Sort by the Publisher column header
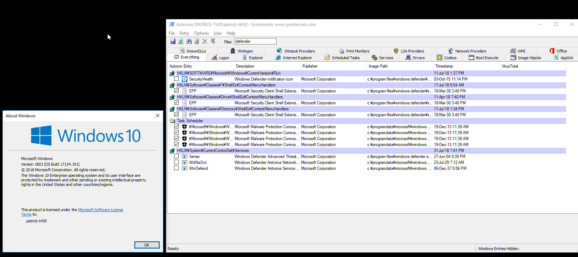 pyautogui.click(x=333, y=66)
